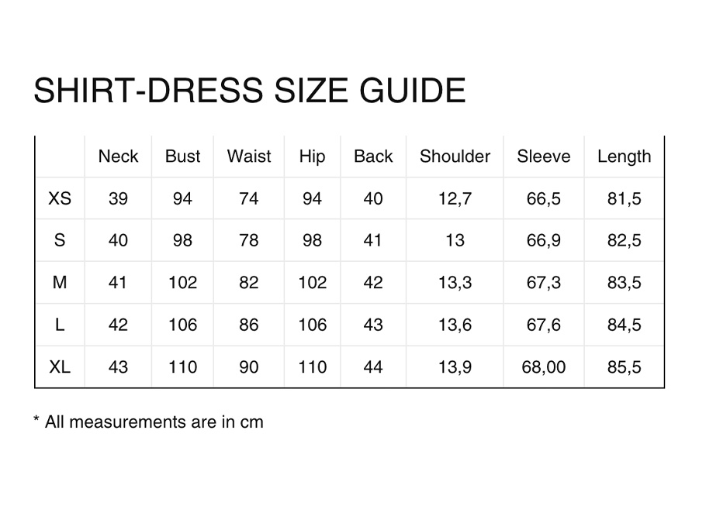Select the M size row label
The height and width of the screenshot is (506, 706).
60,283
